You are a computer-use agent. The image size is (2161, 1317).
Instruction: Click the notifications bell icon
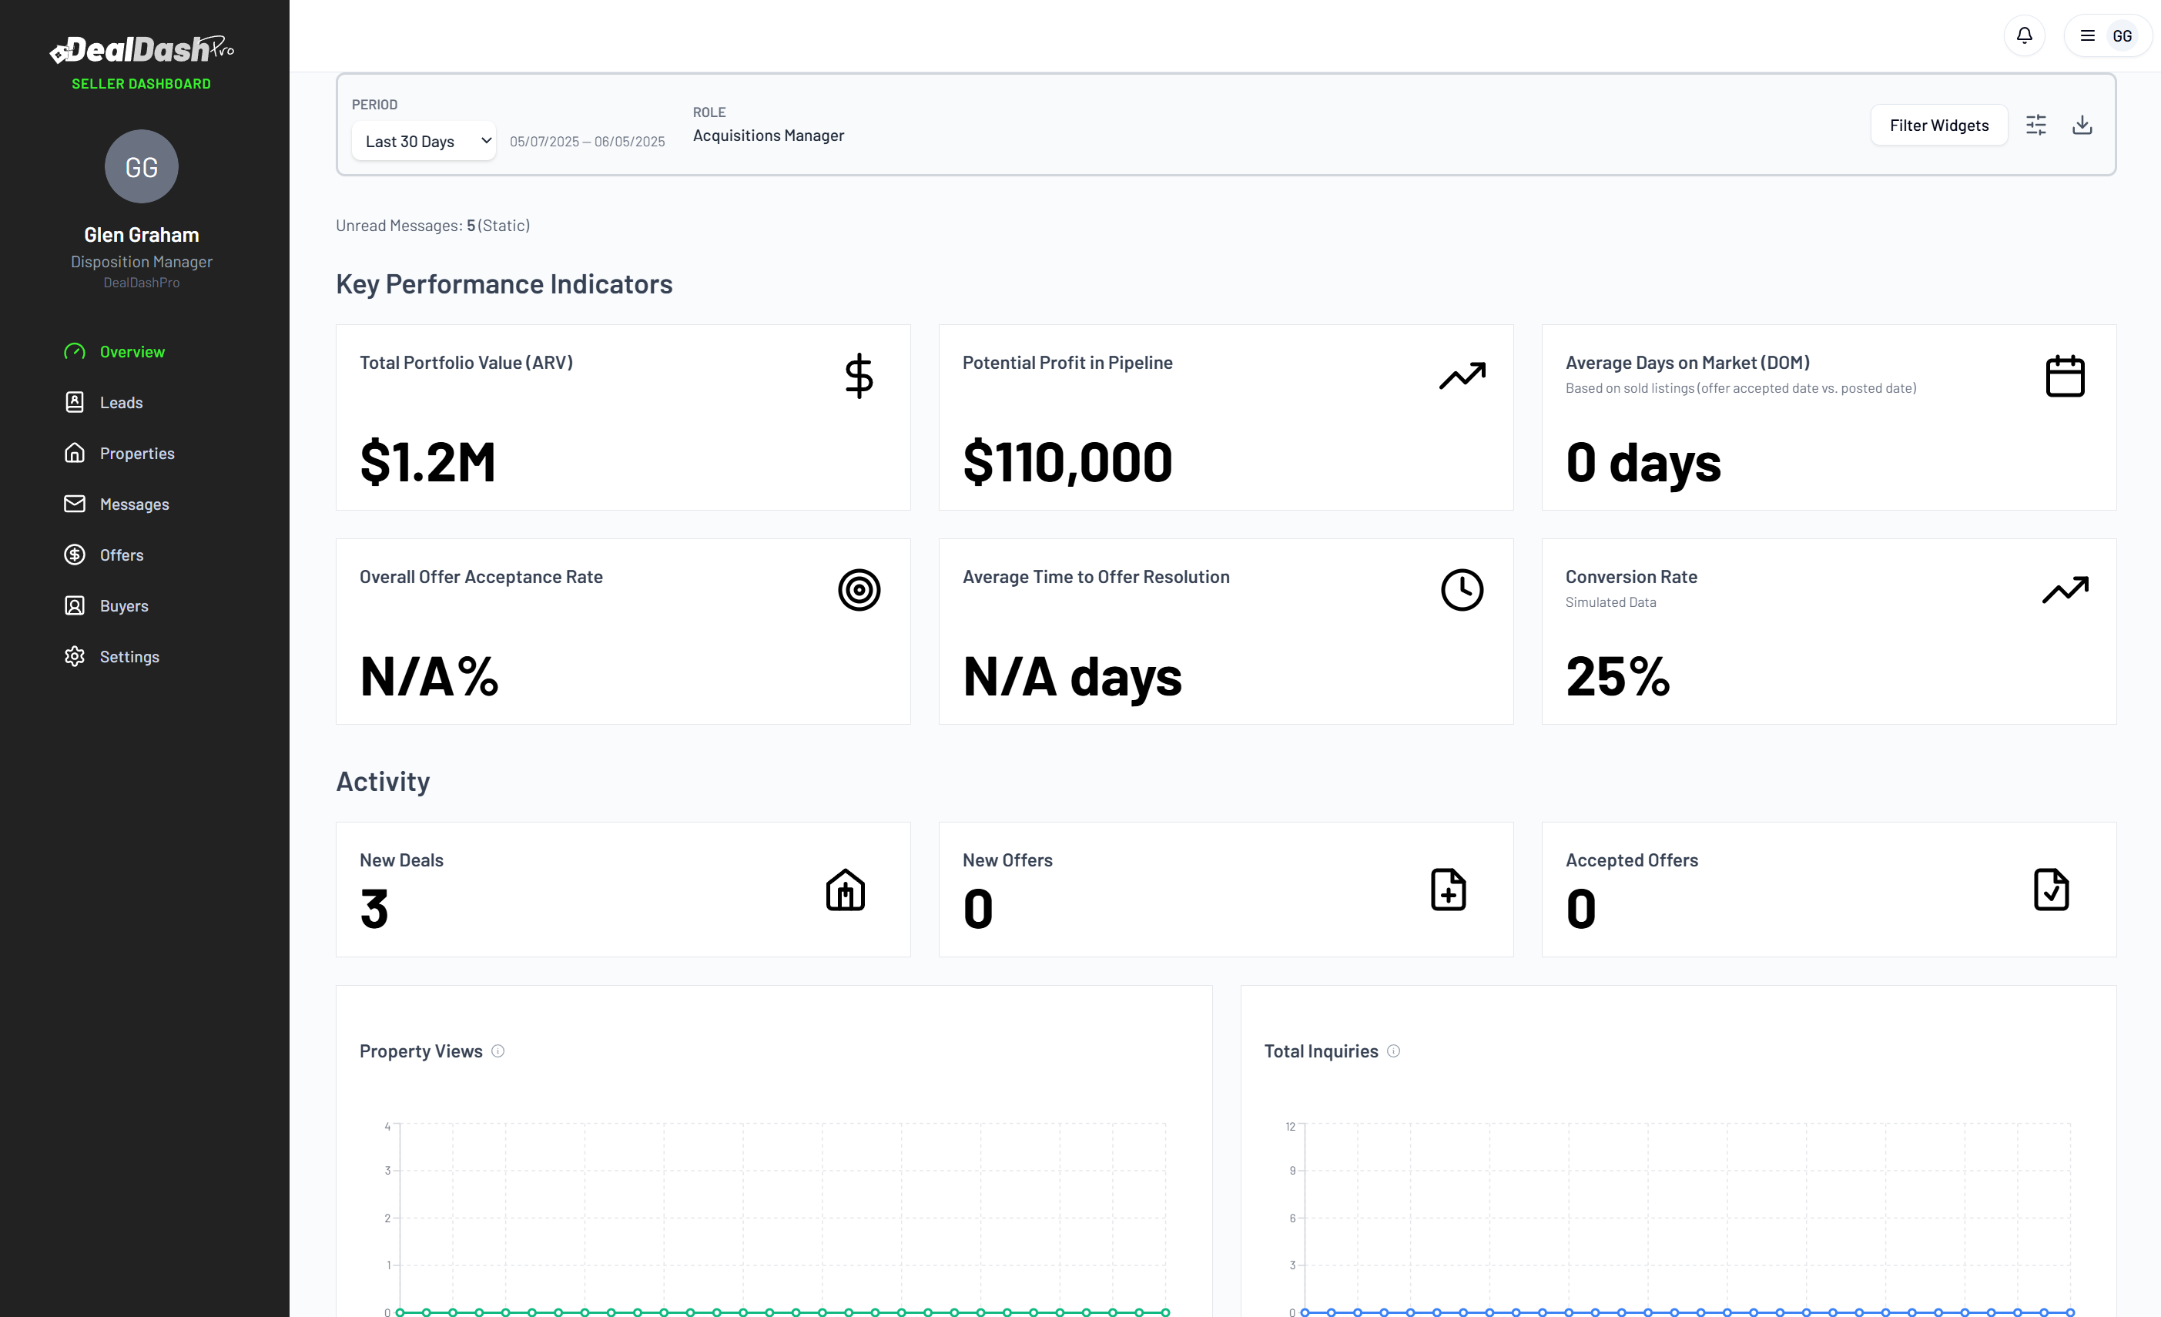coord(2023,36)
